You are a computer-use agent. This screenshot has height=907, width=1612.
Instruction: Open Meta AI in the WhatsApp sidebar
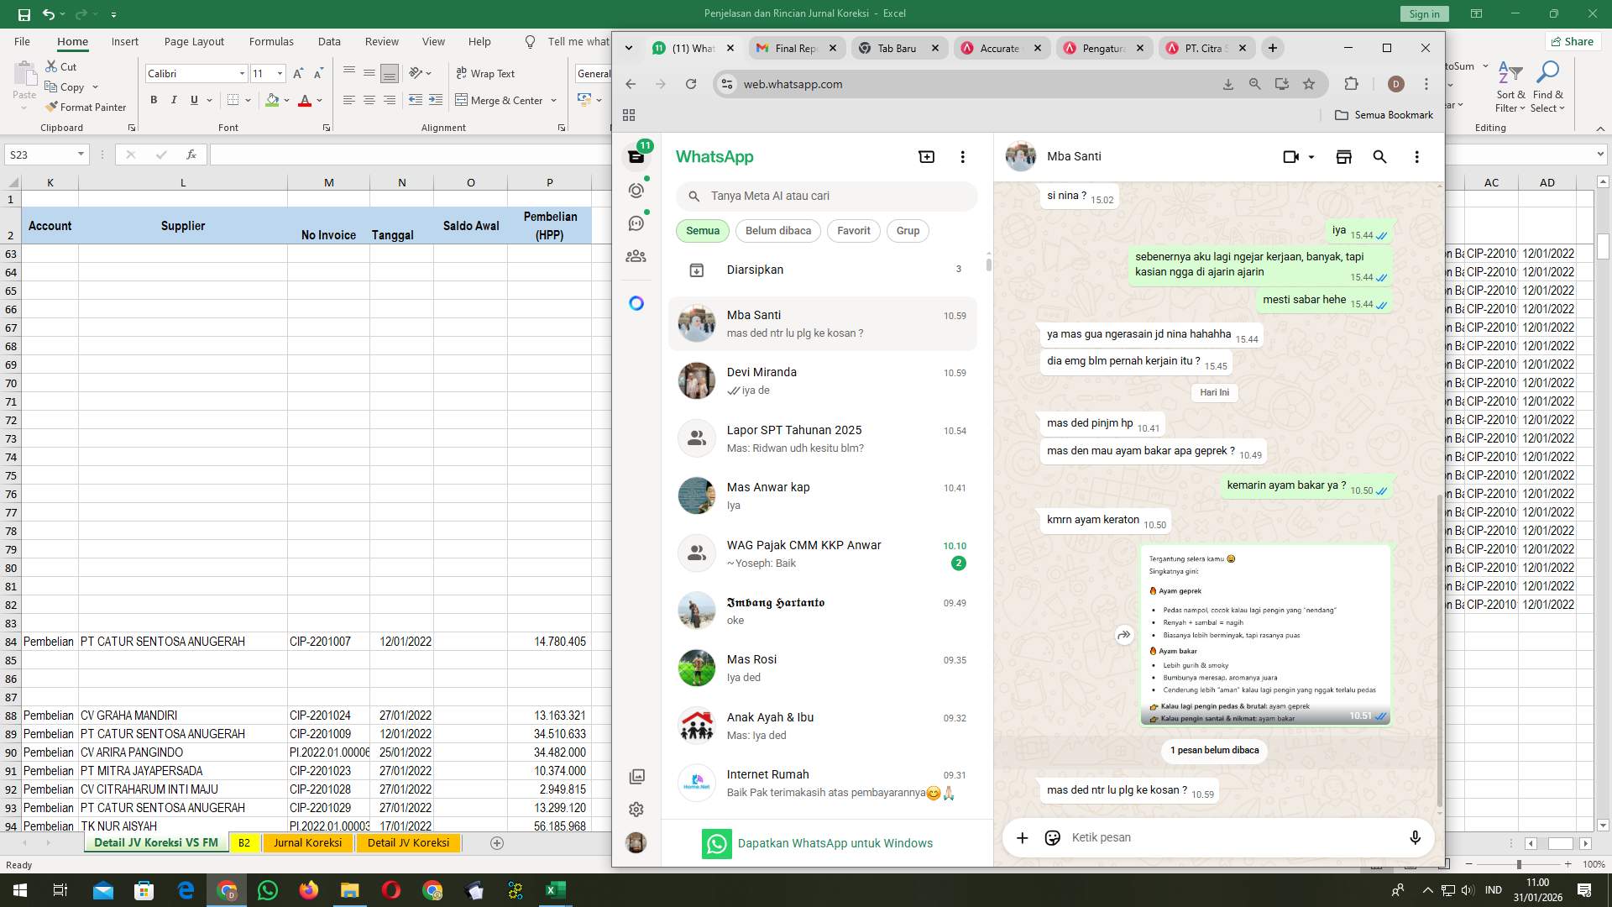coord(636,302)
